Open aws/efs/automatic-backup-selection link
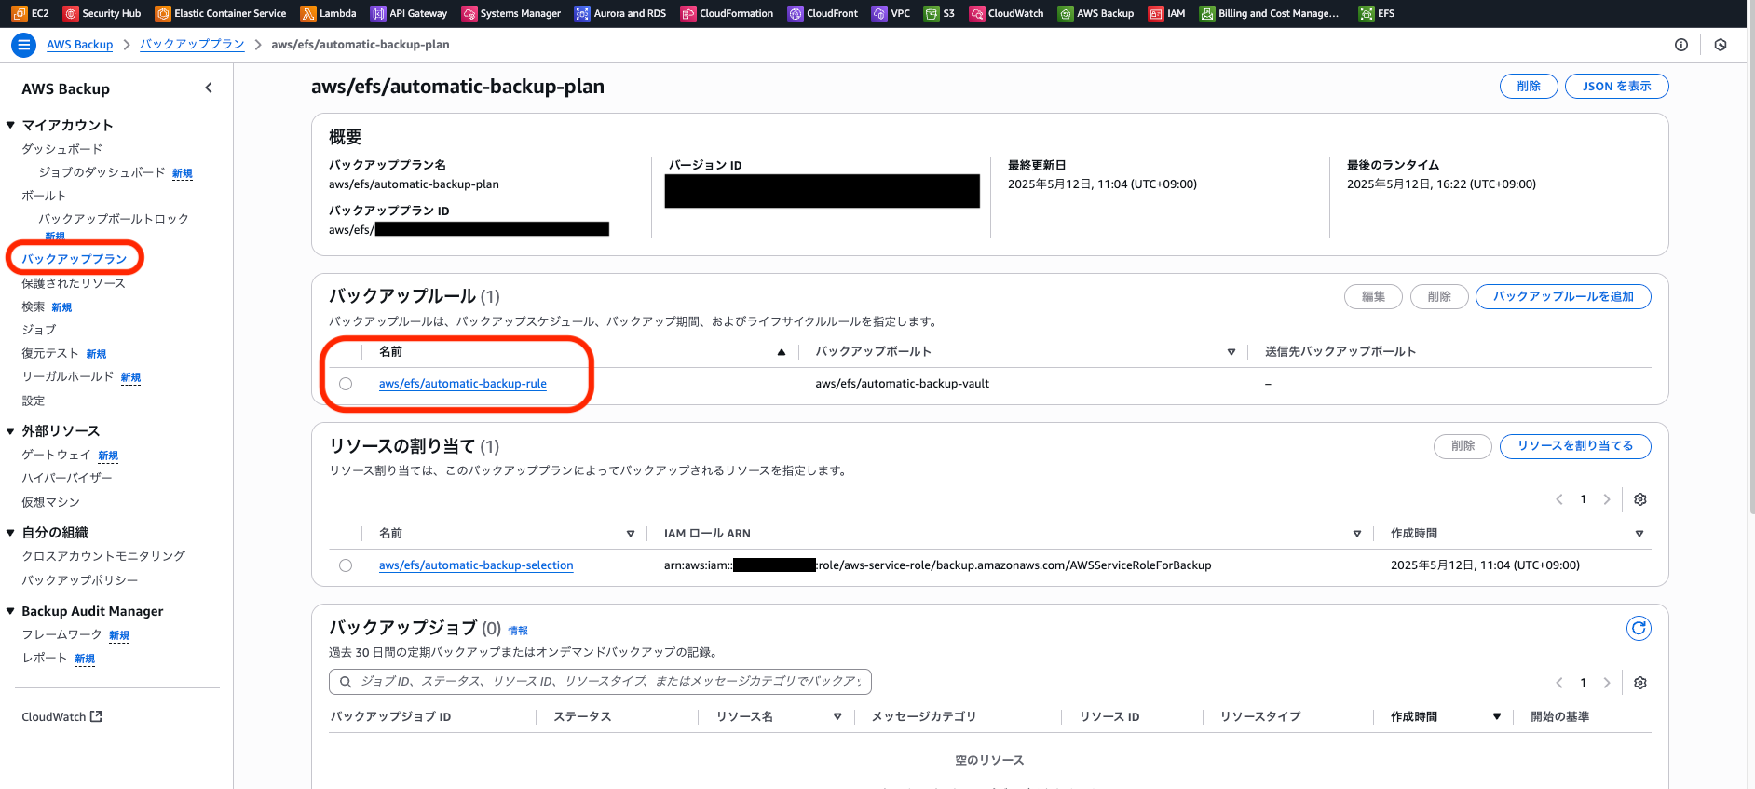1755x789 pixels. [476, 565]
